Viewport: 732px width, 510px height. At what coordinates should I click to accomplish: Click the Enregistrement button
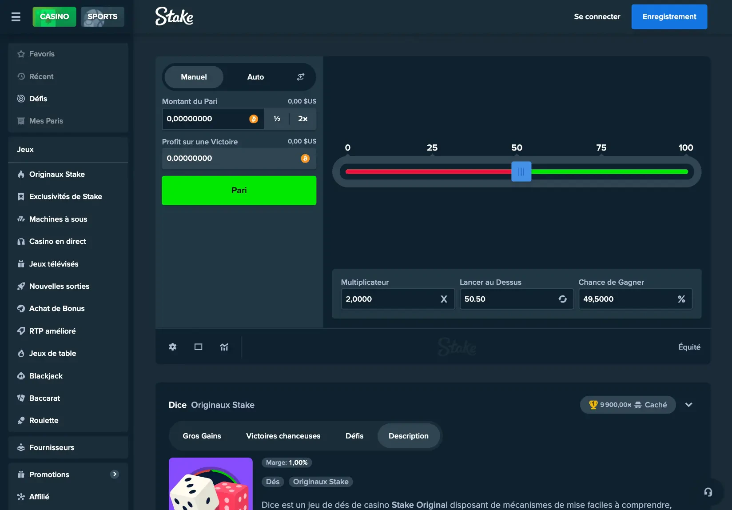coord(669,16)
